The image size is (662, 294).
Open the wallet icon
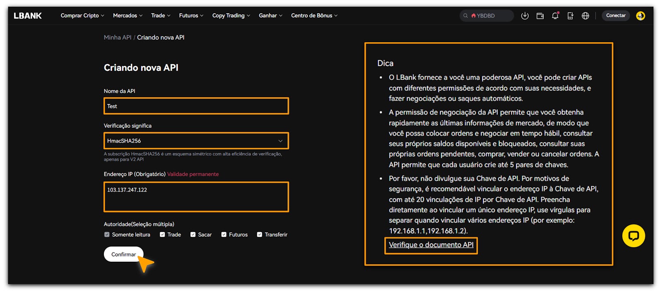pyautogui.click(x=540, y=16)
